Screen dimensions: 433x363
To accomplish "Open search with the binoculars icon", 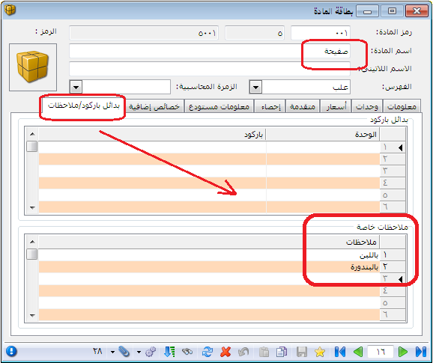I will click(x=187, y=352).
